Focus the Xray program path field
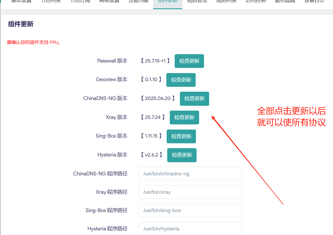Viewport: 333px width, 235px height. 190,192
